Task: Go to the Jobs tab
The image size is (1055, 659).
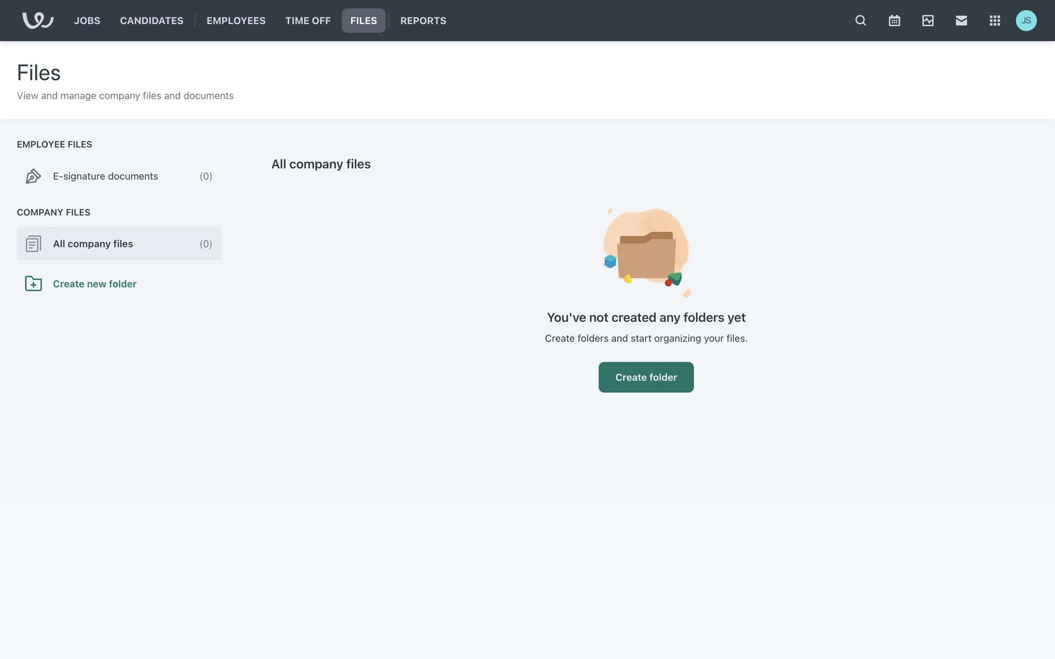Action: pyautogui.click(x=87, y=20)
